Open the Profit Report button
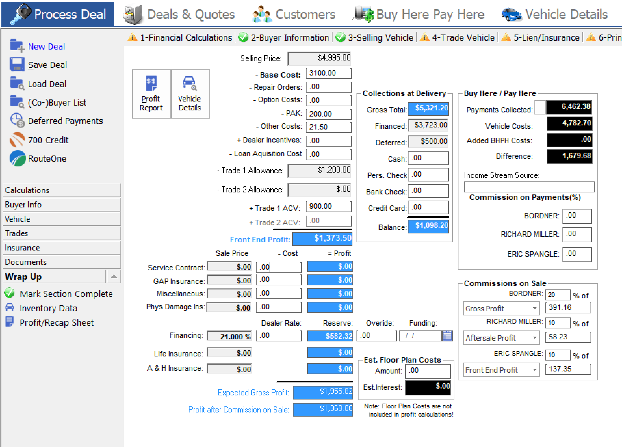This screenshot has width=622, height=447. [151, 94]
